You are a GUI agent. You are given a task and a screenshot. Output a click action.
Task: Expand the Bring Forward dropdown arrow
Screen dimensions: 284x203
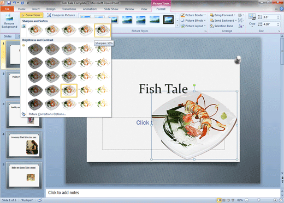pos(235,15)
